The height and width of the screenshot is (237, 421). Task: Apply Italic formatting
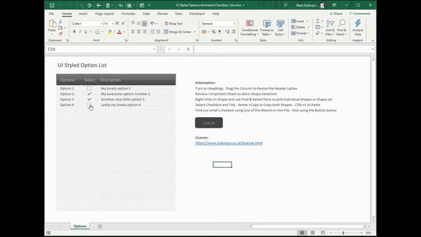point(80,32)
